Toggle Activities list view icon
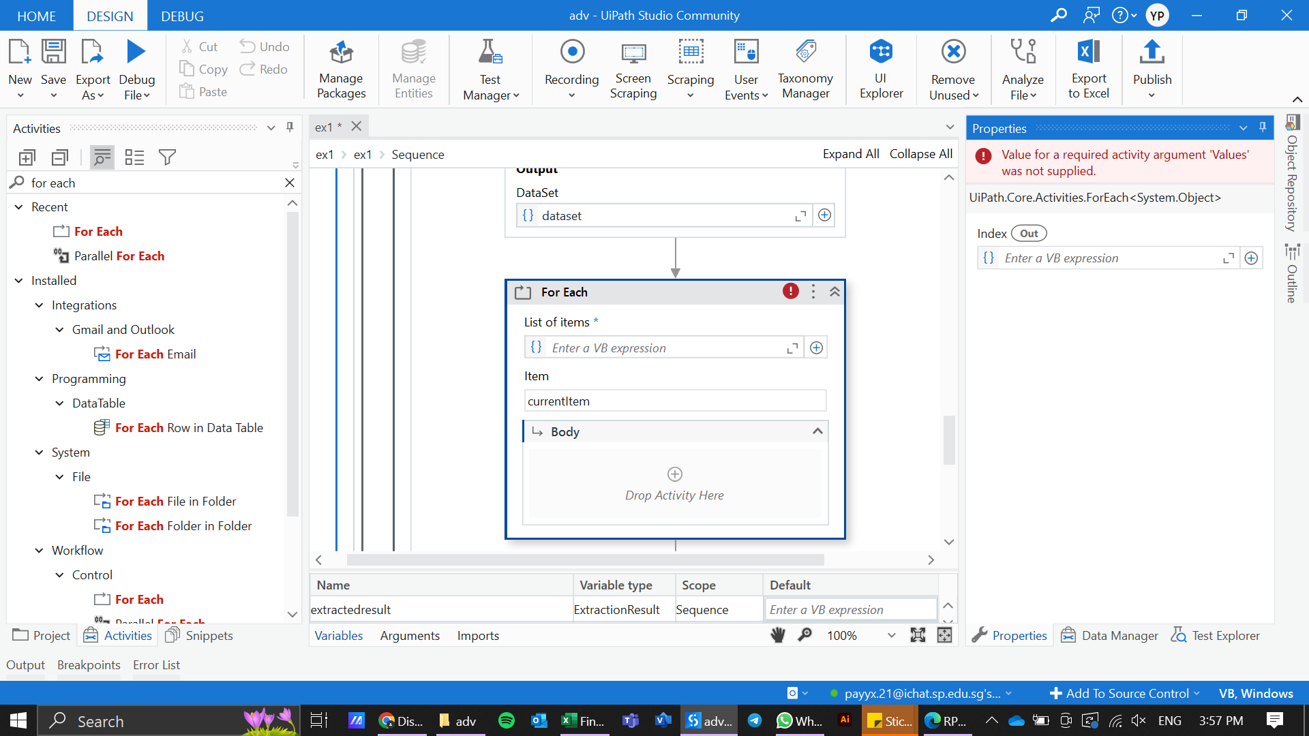The height and width of the screenshot is (736, 1309). coord(134,158)
